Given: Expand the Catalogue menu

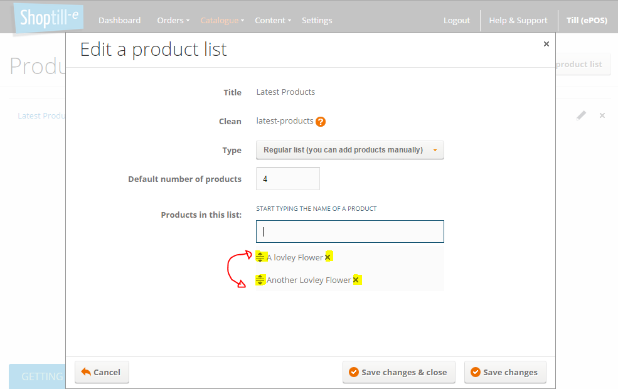Looking at the screenshot, I should point(222,21).
